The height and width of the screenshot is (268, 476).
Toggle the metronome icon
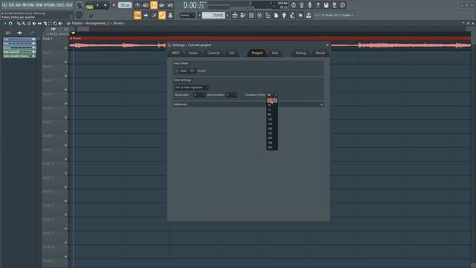coord(138,5)
